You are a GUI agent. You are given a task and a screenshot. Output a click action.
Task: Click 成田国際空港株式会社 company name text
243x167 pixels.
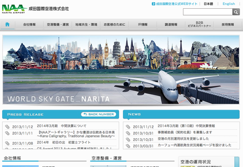point(49,9)
